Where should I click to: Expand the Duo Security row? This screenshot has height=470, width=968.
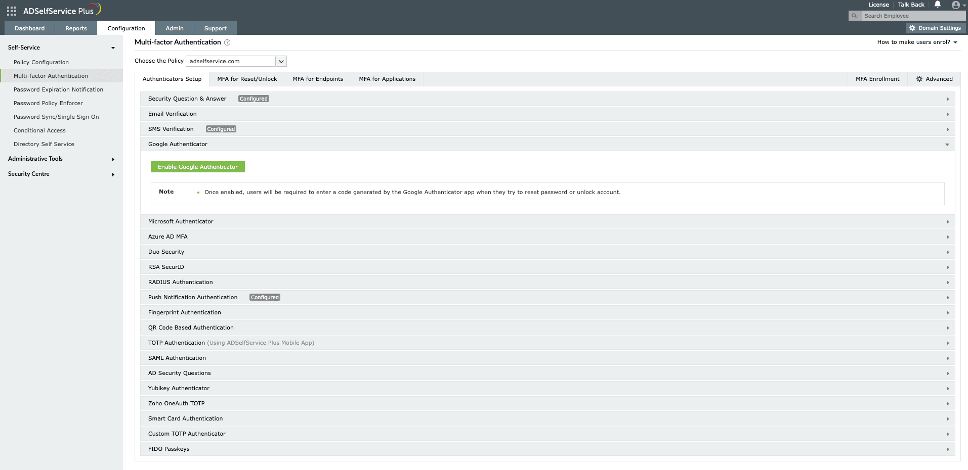pos(548,252)
